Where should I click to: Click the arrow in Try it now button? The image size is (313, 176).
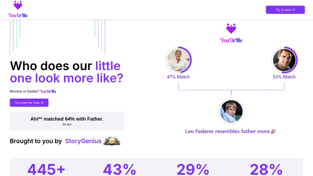[x=293, y=10]
